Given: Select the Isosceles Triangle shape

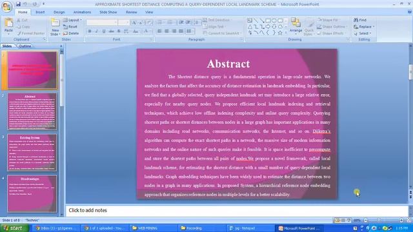Looking at the screenshot, I should pyautogui.click(x=250, y=26).
